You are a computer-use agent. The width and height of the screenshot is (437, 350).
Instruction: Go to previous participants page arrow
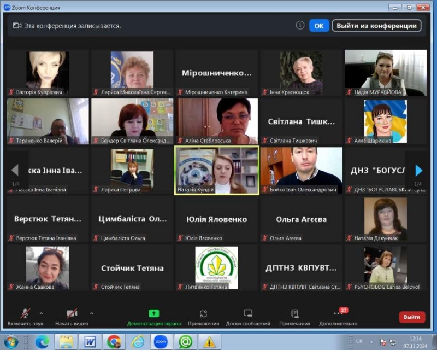pyautogui.click(x=15, y=170)
